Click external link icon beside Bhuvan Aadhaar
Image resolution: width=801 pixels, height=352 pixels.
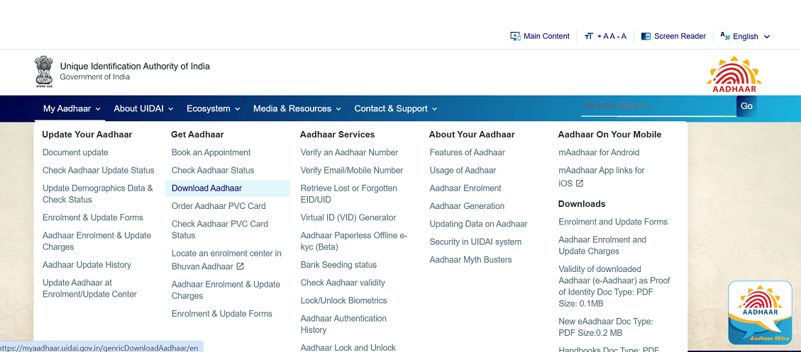tap(240, 267)
